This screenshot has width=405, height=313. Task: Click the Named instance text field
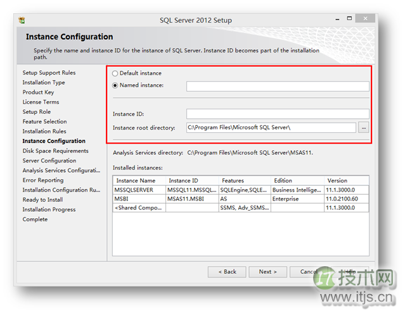(278, 86)
